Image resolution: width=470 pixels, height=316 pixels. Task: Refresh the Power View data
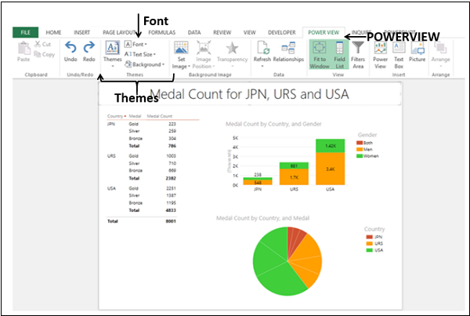(263, 53)
